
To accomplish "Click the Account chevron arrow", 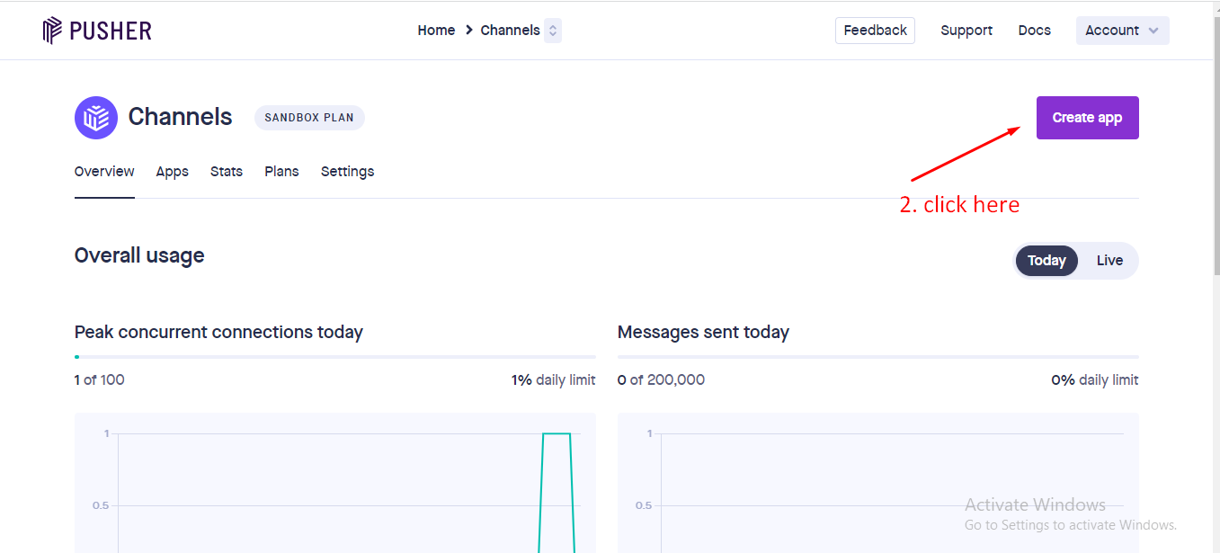I will [1153, 31].
